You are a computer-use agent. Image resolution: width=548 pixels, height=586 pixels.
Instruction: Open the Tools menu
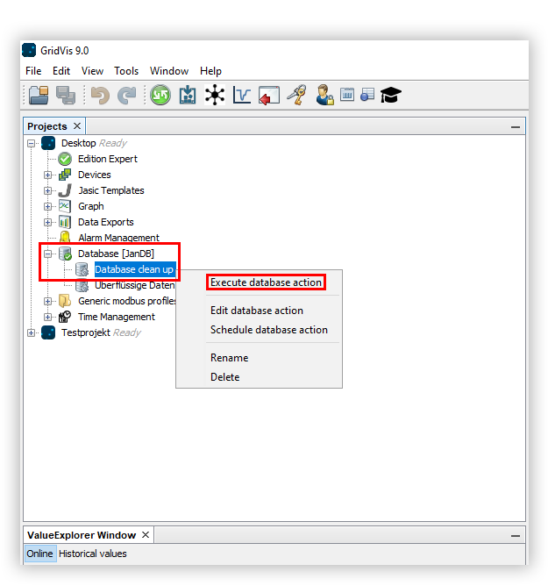tap(126, 71)
